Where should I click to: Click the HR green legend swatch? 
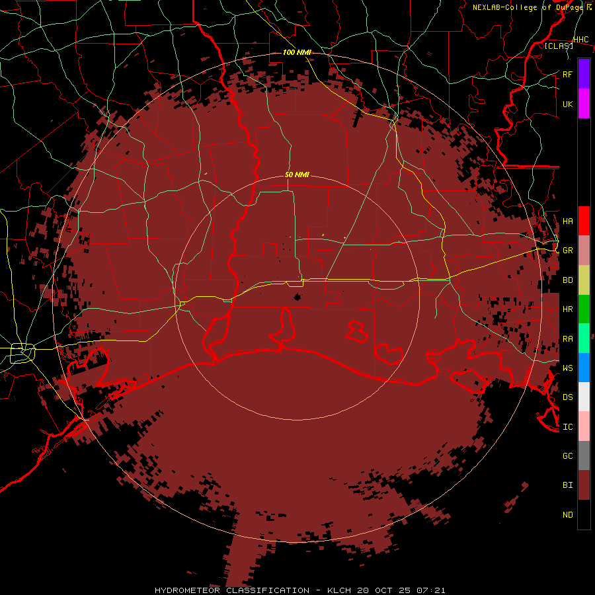(x=584, y=309)
